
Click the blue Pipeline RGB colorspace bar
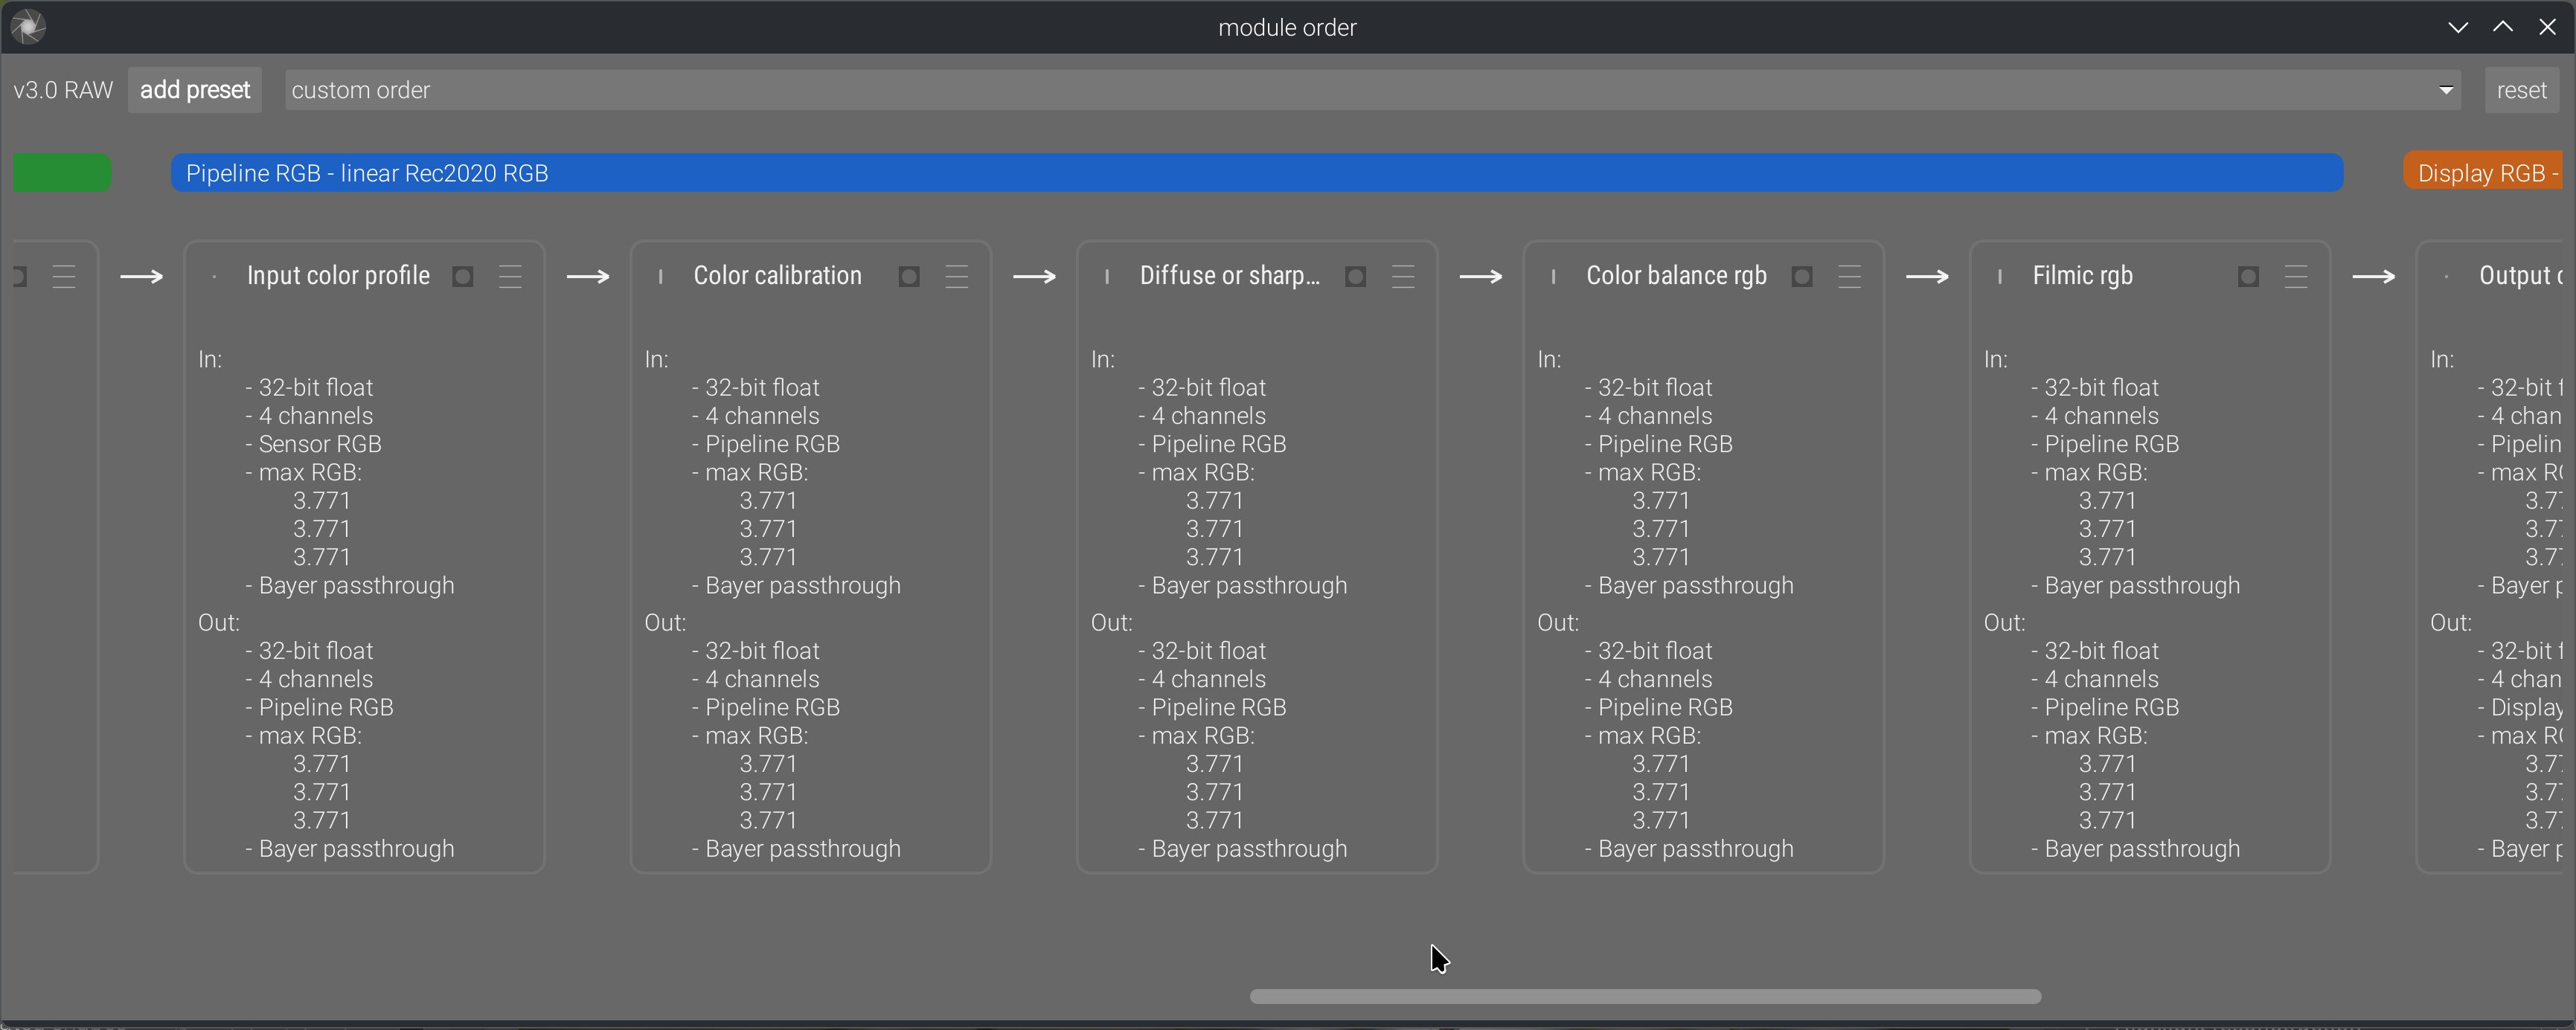[x=1257, y=173]
